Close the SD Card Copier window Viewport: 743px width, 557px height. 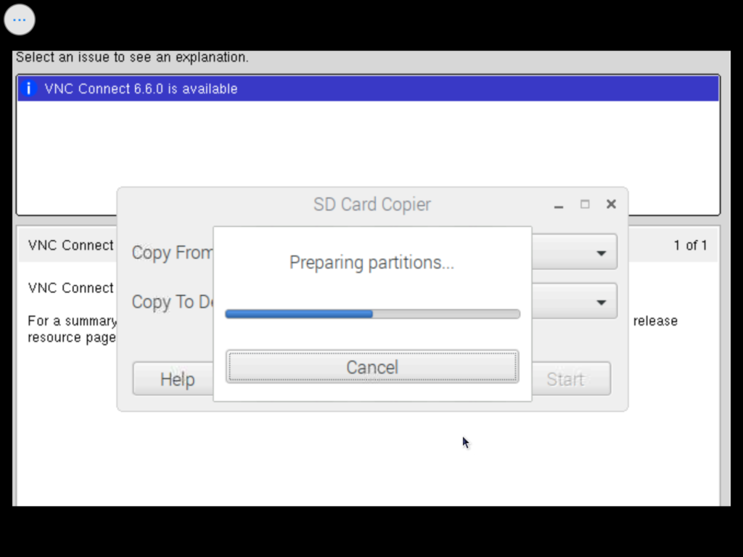pyautogui.click(x=611, y=205)
